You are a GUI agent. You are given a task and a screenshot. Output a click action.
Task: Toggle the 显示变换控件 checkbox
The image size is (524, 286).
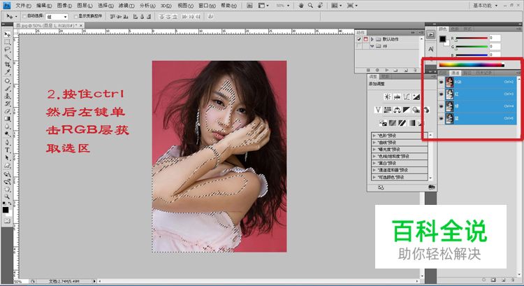pos(76,15)
